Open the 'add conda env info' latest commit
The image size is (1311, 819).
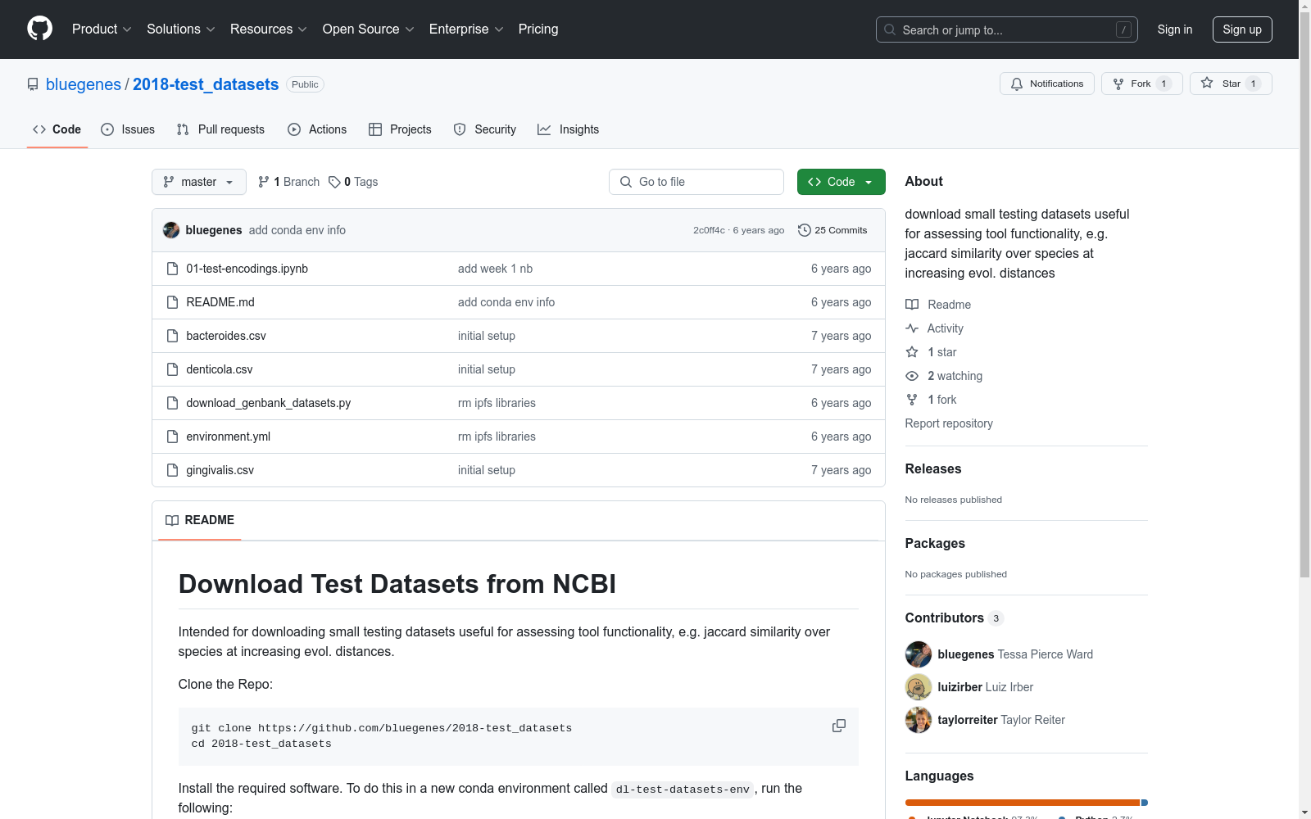297,230
